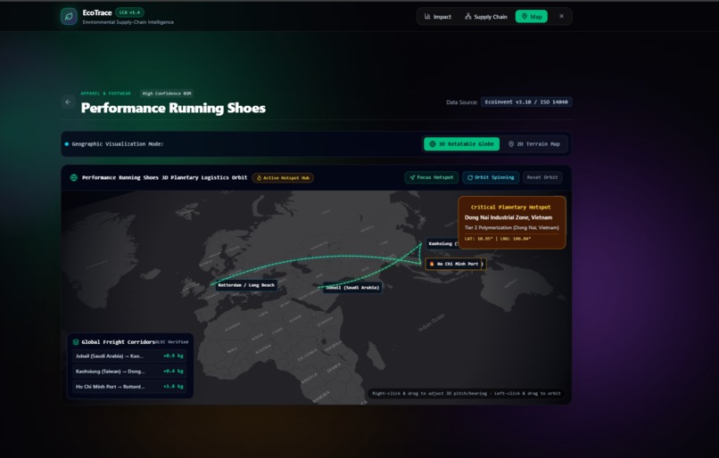Select the Rotterdam / Long Beach map label
This screenshot has height=458, width=719.
tap(246, 285)
